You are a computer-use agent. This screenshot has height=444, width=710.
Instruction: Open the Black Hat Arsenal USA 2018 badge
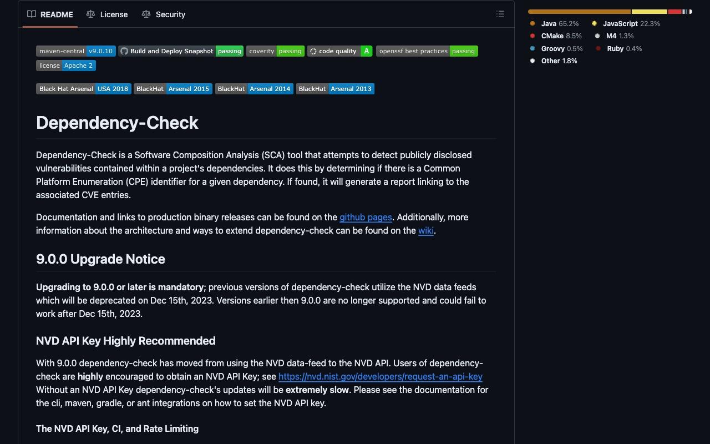pos(84,89)
